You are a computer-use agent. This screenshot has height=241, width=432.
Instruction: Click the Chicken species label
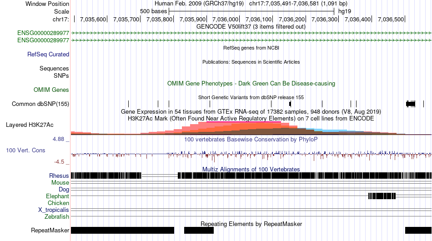pos(58,203)
